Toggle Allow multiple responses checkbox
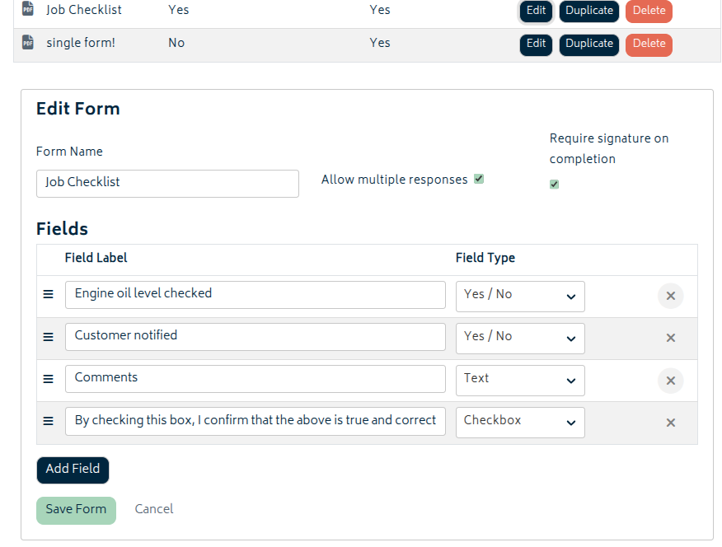Screen dimensions: 722x547 click(479, 179)
